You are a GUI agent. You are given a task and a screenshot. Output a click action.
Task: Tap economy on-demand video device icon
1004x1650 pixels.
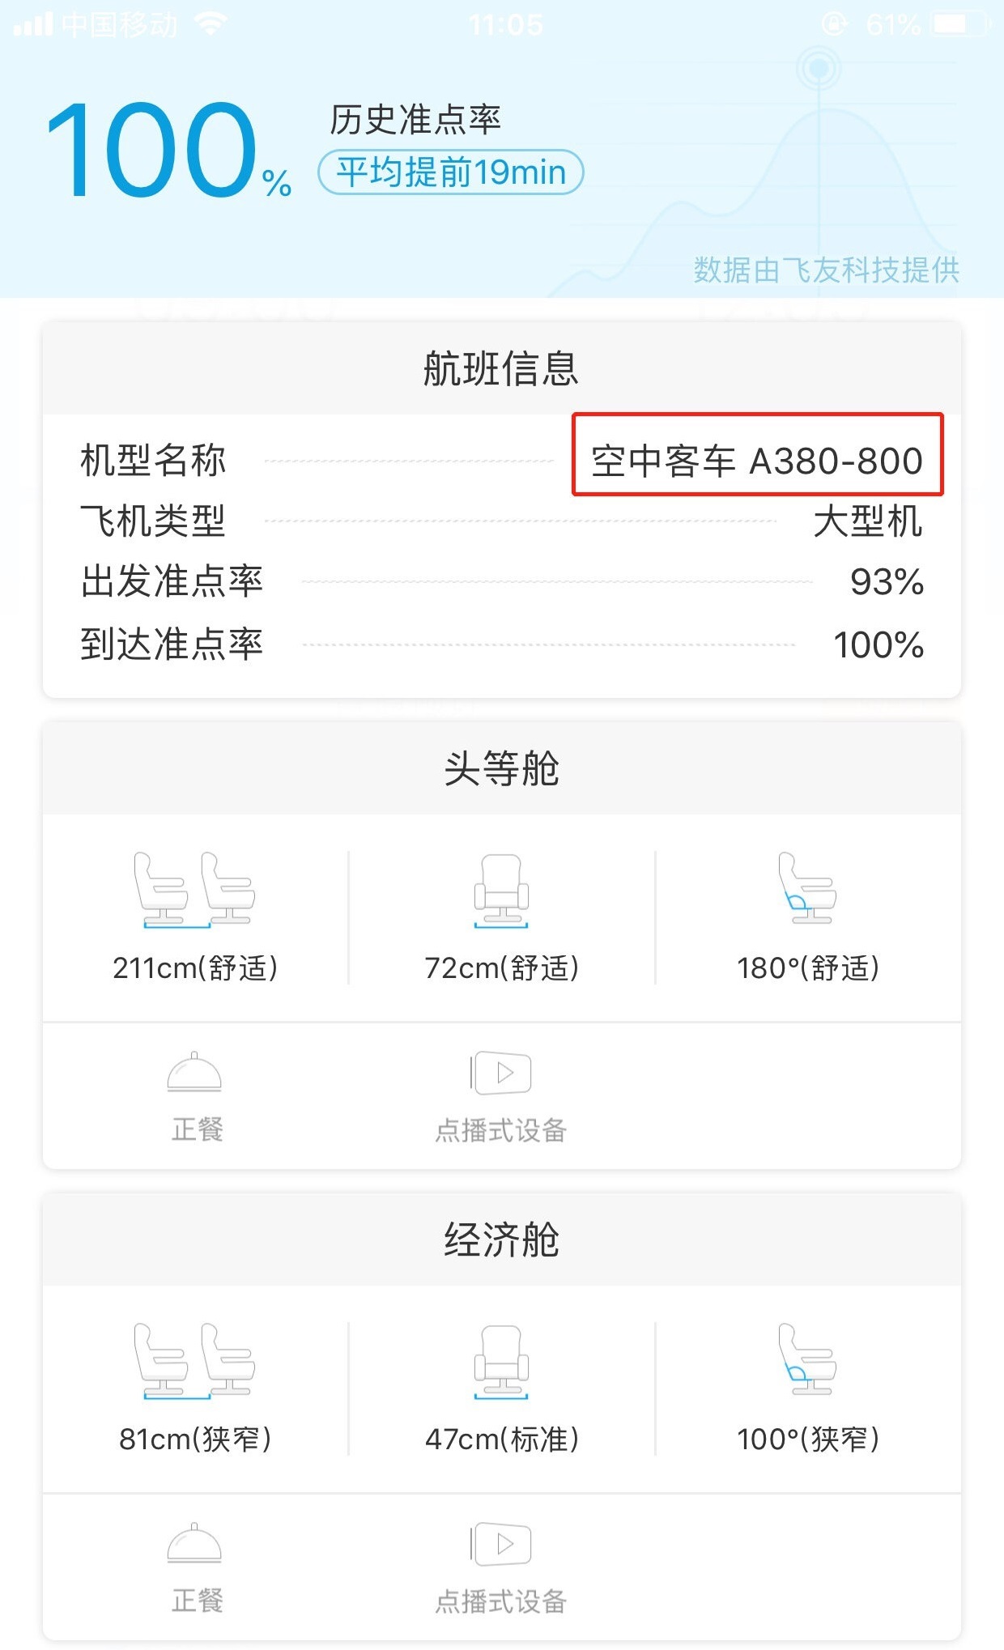tap(501, 1544)
